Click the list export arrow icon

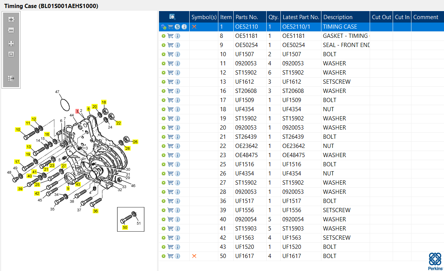pyautogui.click(x=11, y=78)
